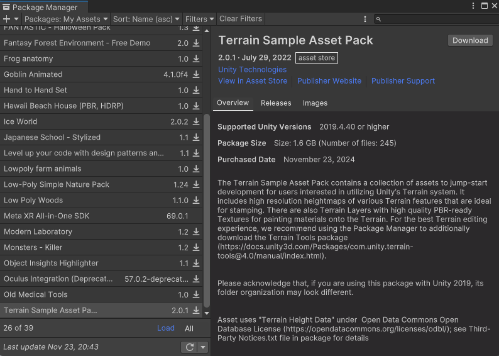Switch to the Images tab

pos(315,103)
